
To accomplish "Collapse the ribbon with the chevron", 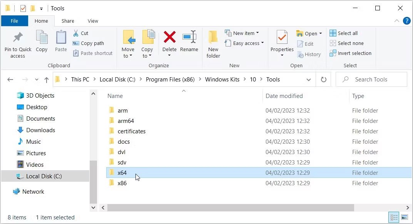I will point(397,21).
